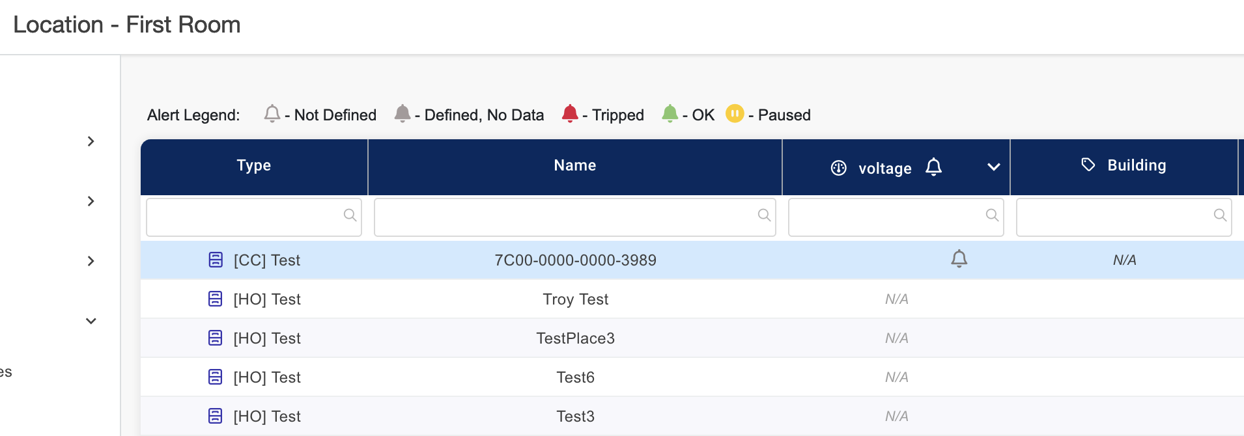Expand the first sidebar chevron item
Screen dimensions: 1244x436
tap(91, 141)
